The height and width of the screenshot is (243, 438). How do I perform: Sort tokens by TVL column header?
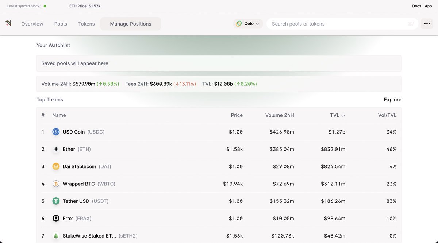[x=338, y=115]
